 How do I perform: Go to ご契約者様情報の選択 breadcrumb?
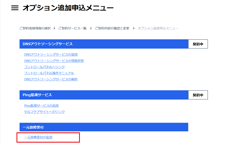coord(35,28)
